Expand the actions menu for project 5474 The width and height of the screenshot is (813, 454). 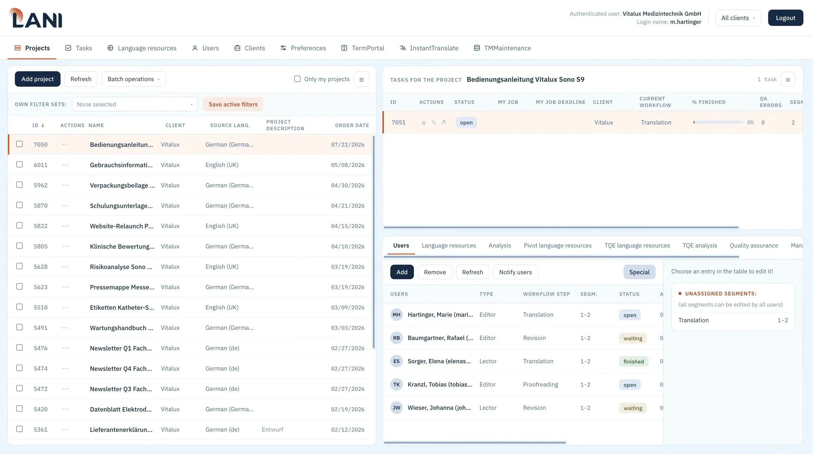tap(65, 368)
